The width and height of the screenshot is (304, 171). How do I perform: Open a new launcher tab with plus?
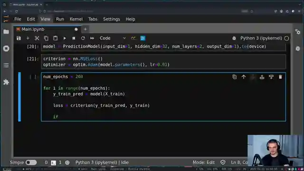pyautogui.click(x=85, y=29)
